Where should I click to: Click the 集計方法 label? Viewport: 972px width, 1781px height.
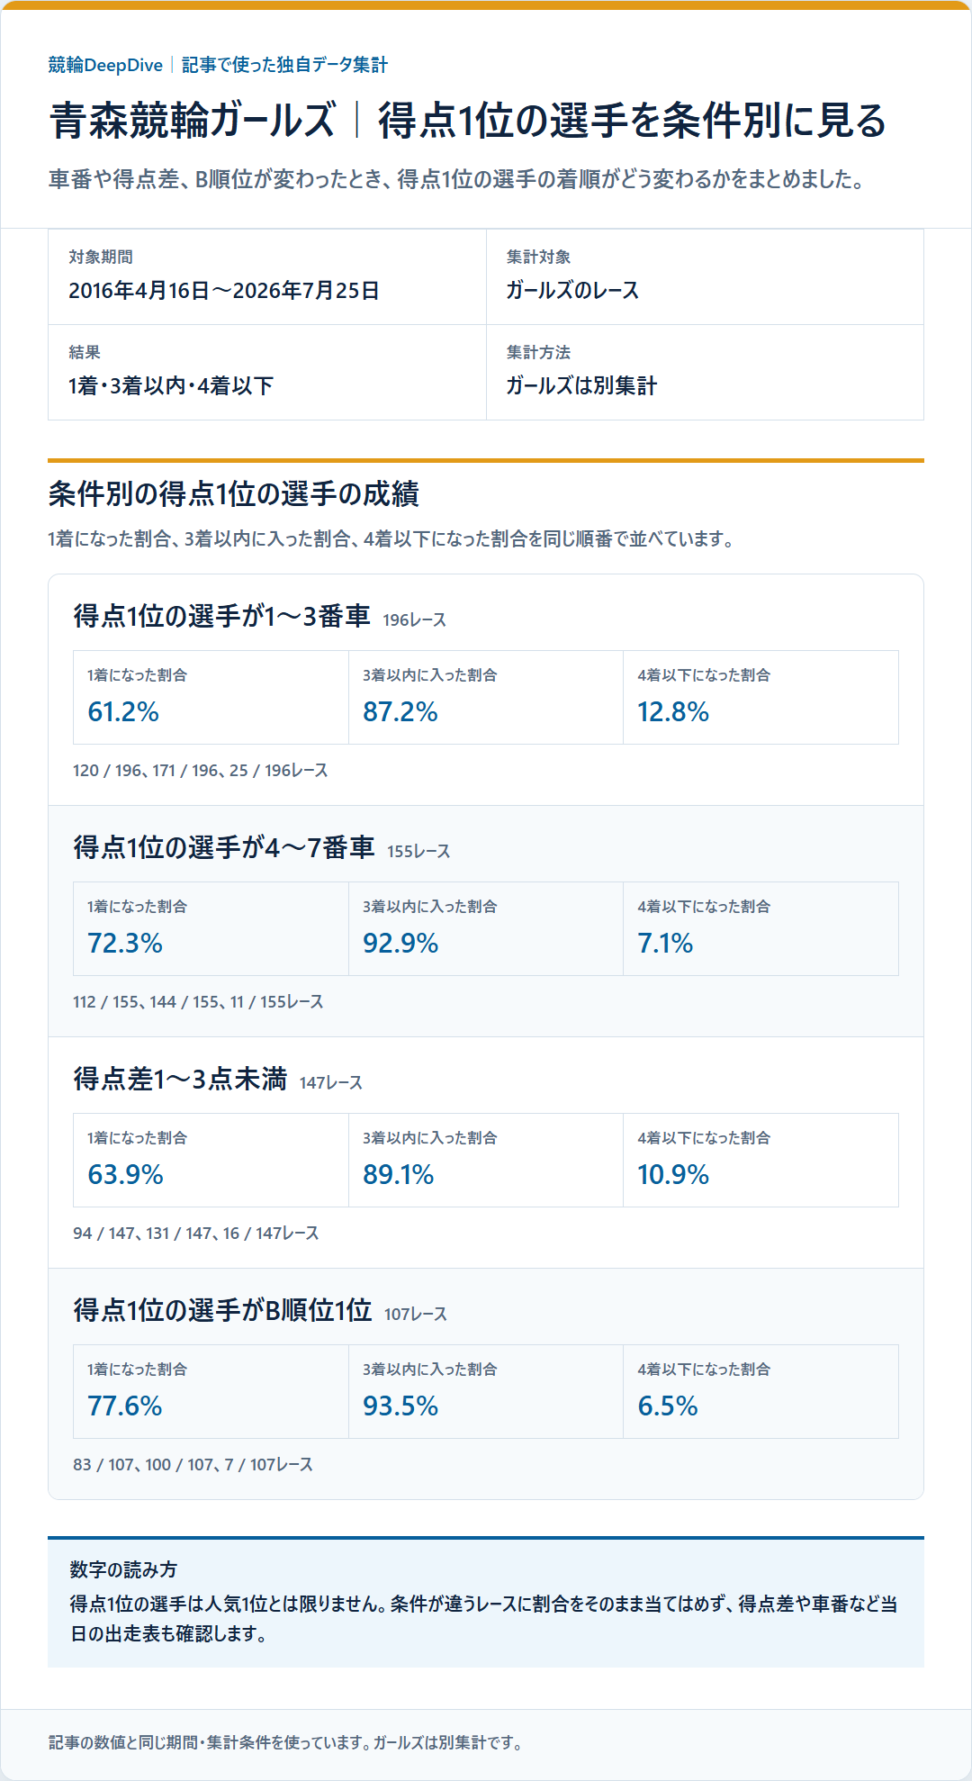coord(538,352)
